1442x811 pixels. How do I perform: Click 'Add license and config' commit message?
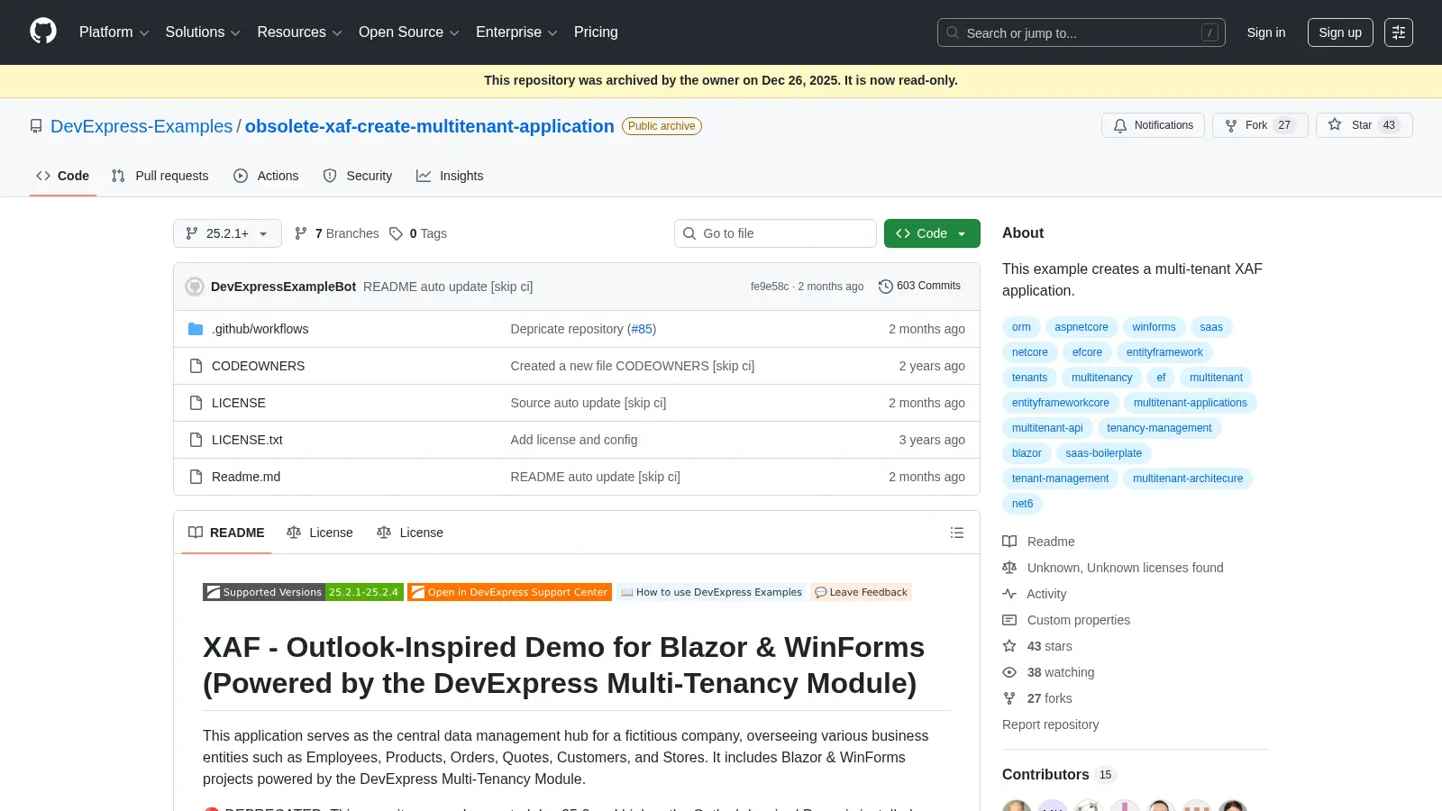[x=574, y=440]
